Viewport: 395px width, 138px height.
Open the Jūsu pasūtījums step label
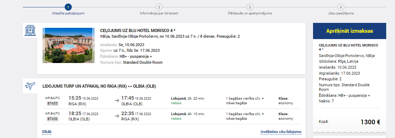pos(340,13)
